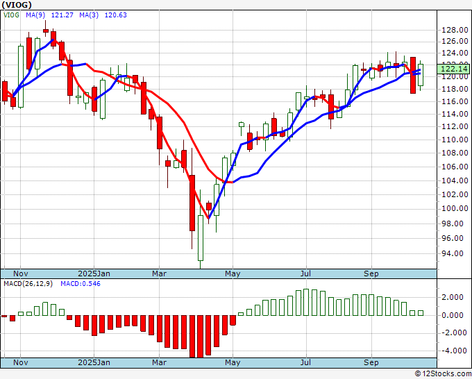Select Mar on the price chart time axis
Image resolution: width=472 pixels, height=379 pixels.
(x=159, y=273)
